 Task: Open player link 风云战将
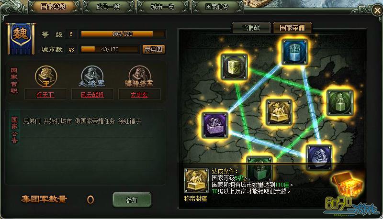pos(92,94)
